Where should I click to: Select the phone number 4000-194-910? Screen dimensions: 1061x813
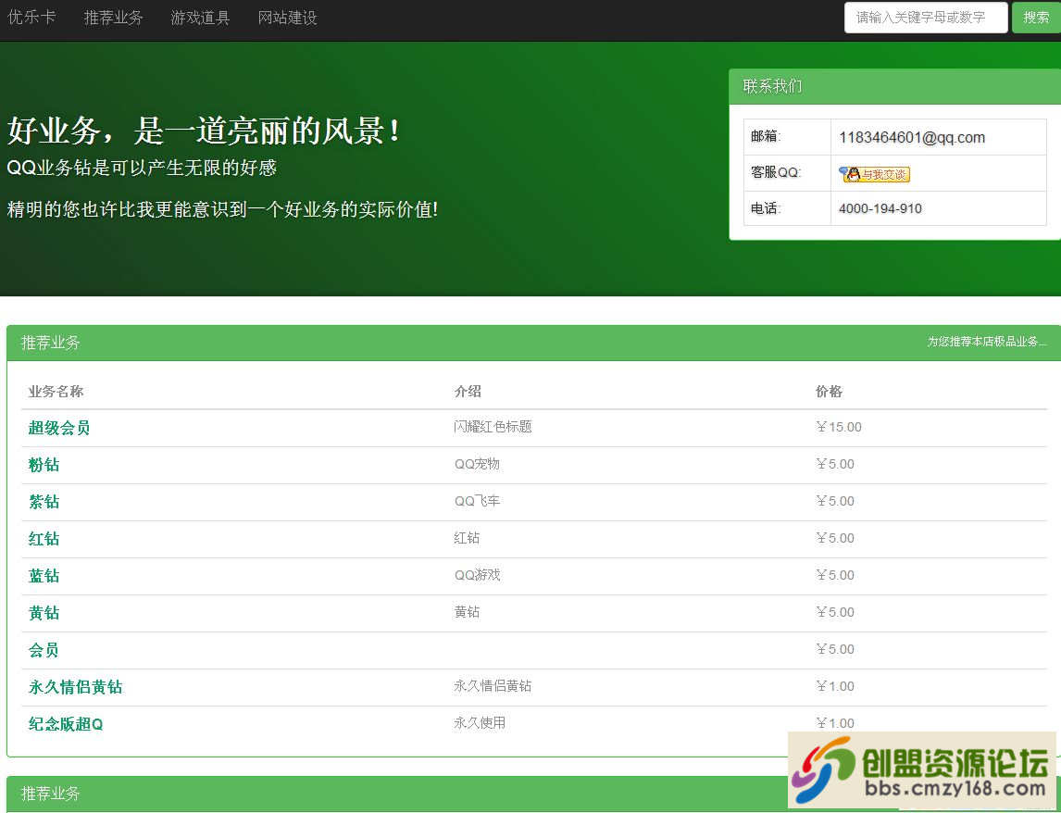pyautogui.click(x=880, y=208)
